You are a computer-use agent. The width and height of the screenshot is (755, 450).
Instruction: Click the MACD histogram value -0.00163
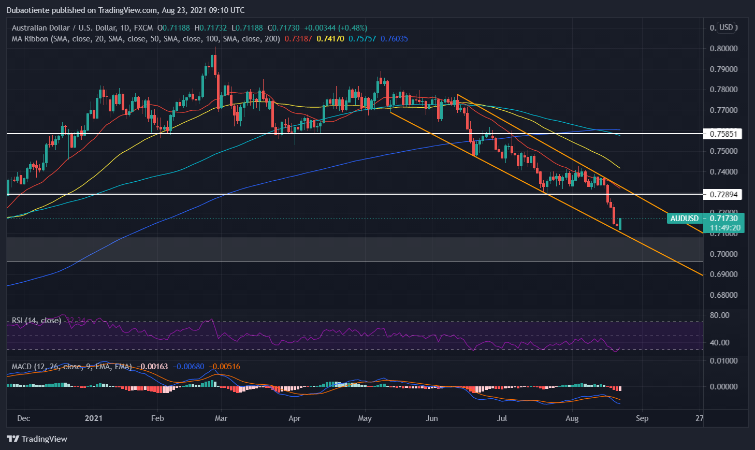tap(152, 367)
